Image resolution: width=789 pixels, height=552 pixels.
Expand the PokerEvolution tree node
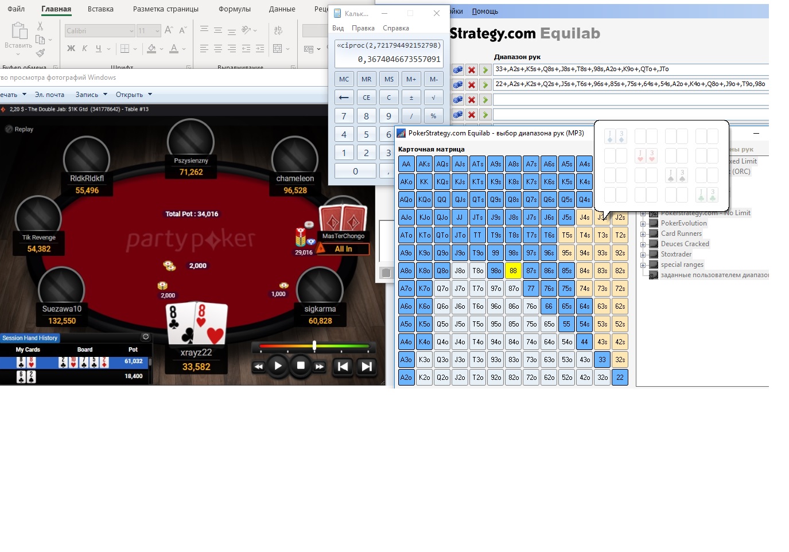tap(643, 224)
